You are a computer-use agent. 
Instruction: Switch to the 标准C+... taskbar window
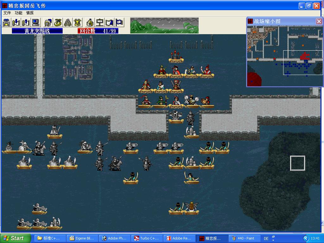click(x=50, y=238)
